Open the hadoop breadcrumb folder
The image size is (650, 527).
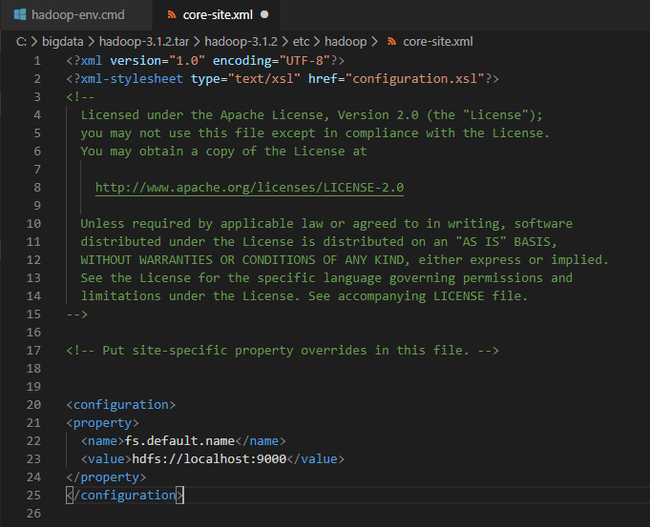(x=346, y=41)
